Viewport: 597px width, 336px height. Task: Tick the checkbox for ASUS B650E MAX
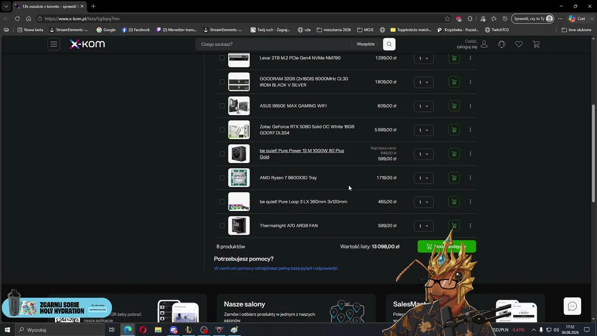pyautogui.click(x=222, y=106)
